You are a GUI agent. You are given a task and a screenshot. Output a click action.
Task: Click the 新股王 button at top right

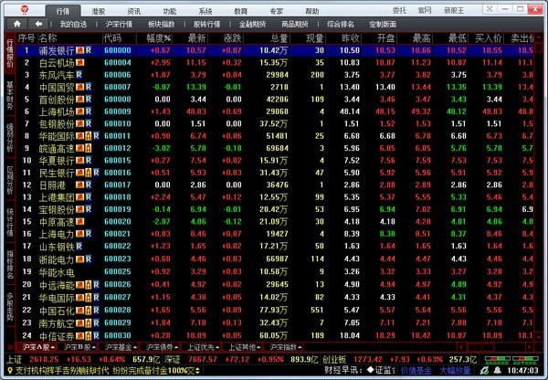[x=454, y=10]
